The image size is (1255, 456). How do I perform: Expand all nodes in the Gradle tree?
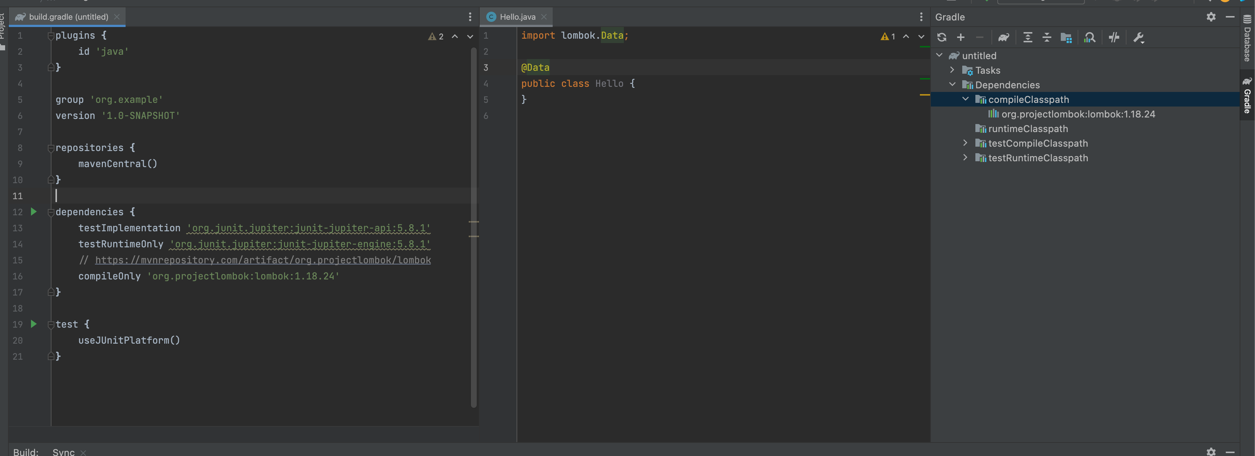(1028, 38)
